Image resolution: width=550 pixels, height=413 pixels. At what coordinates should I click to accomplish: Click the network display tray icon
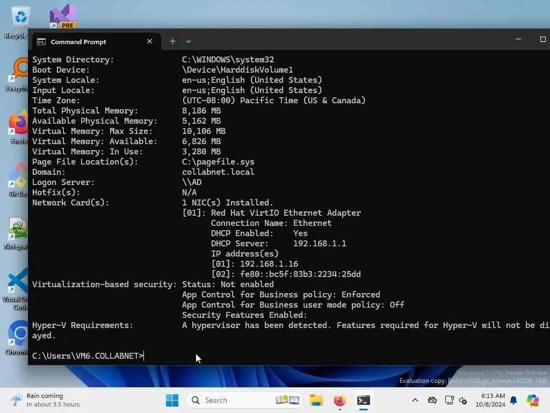(450, 400)
